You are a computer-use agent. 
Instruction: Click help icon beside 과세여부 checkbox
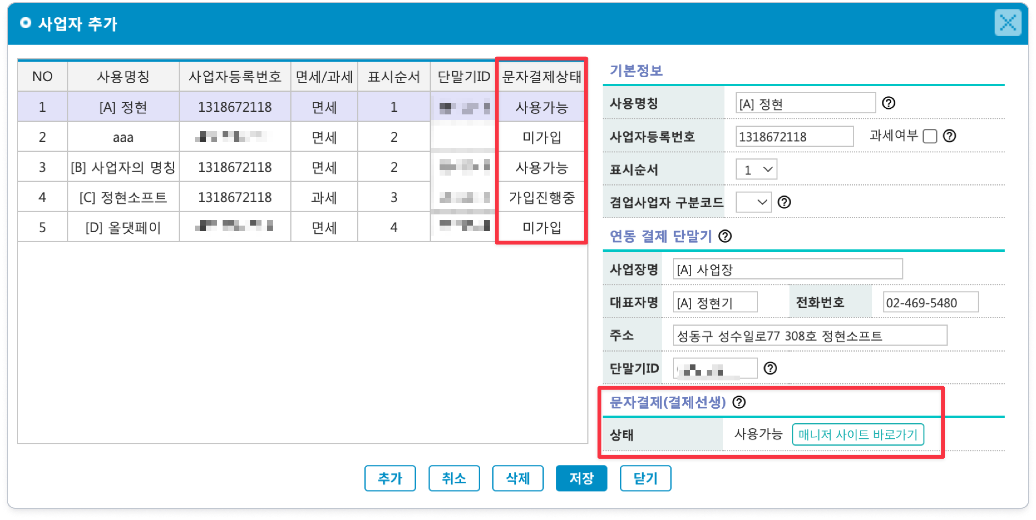click(949, 136)
